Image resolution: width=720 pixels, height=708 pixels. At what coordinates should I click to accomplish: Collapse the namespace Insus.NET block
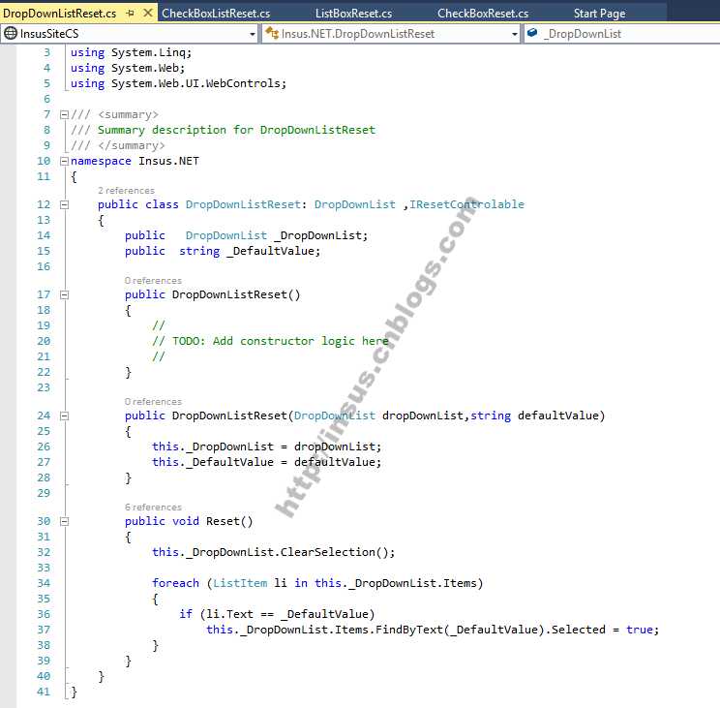click(x=64, y=162)
